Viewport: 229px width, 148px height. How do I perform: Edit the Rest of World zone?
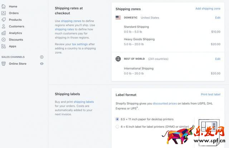click(x=218, y=59)
